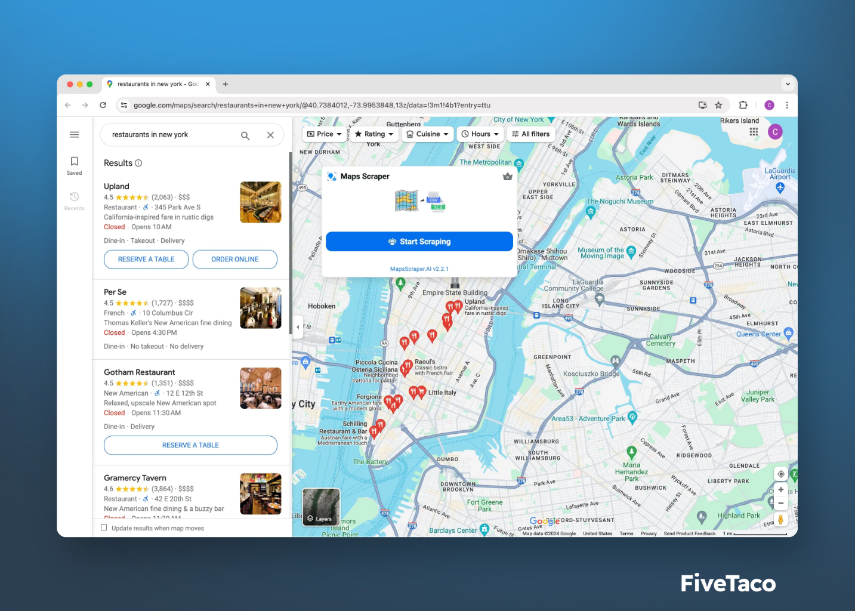
Task: Click the Raoul's map pin
Action: 408,365
